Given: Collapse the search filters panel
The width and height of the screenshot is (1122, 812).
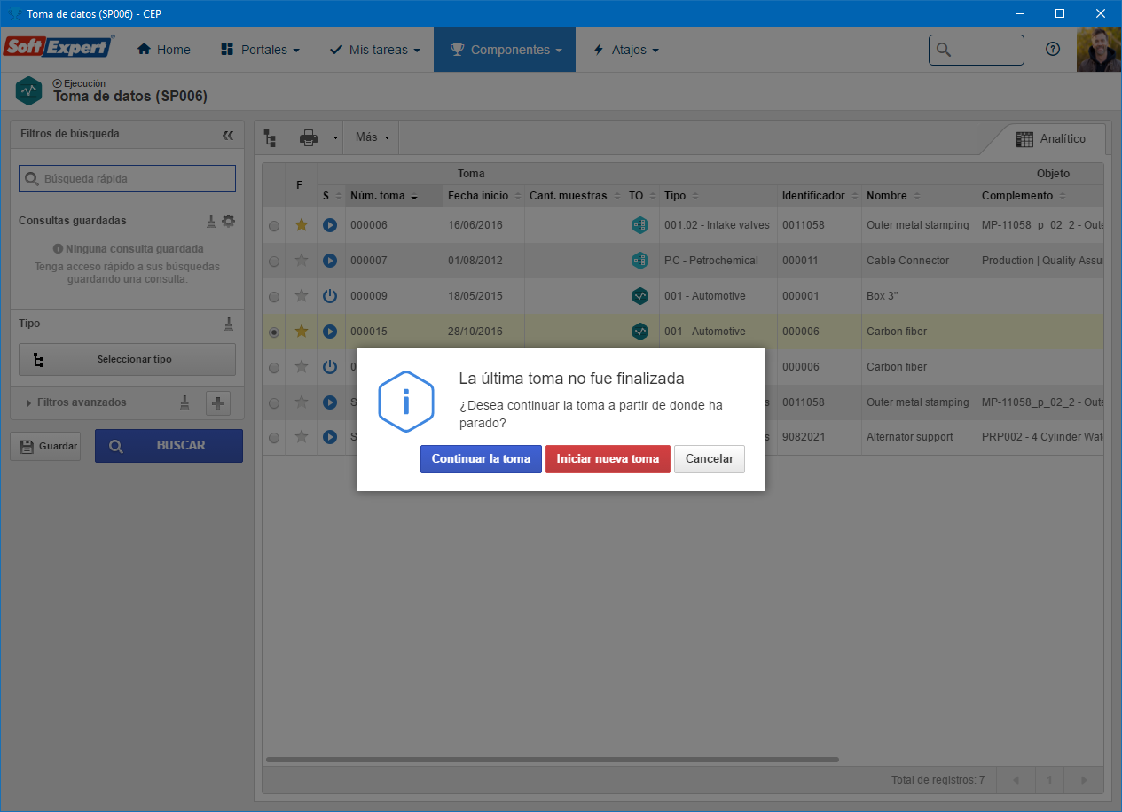Looking at the screenshot, I should click(228, 135).
